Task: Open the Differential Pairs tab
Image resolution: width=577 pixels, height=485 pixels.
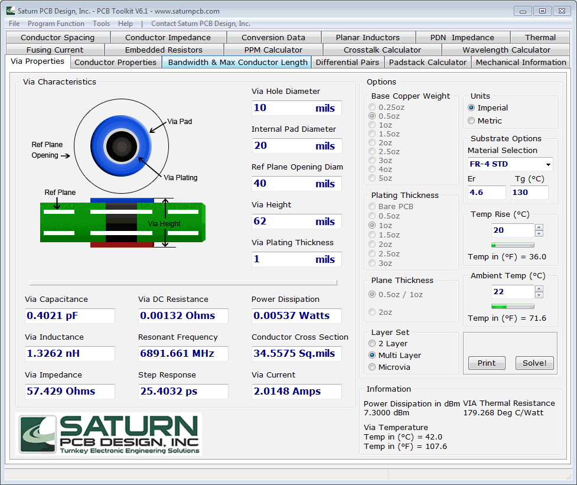Action: pos(347,61)
